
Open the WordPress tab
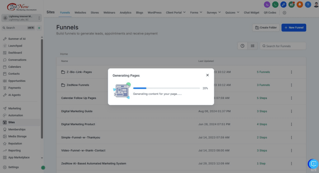coord(155,13)
